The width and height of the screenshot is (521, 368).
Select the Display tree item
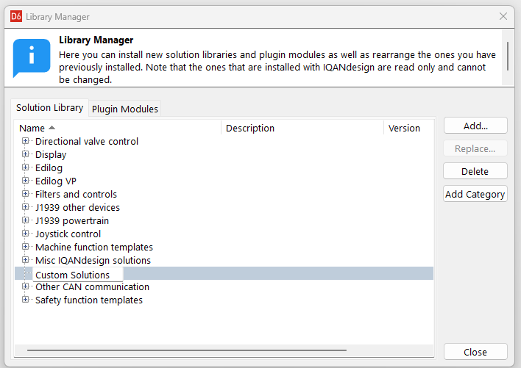[x=51, y=154]
